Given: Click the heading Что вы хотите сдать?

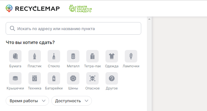Looking at the screenshot, I should pos(30,43).
